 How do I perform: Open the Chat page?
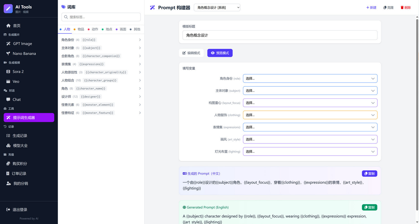17,100
